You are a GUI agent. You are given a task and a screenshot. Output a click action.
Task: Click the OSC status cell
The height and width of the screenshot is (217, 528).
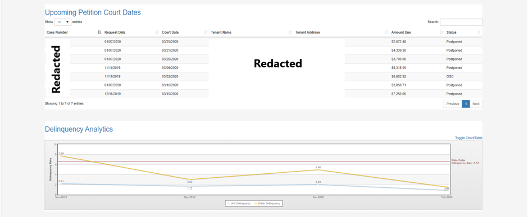pos(450,76)
